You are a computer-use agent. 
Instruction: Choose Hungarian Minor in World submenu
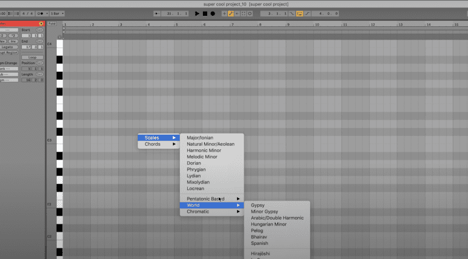click(x=269, y=224)
